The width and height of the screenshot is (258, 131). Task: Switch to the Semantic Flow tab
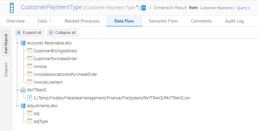(x=163, y=21)
